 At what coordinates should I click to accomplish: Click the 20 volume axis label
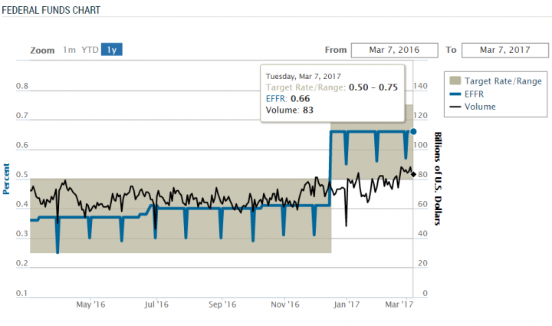point(422,263)
